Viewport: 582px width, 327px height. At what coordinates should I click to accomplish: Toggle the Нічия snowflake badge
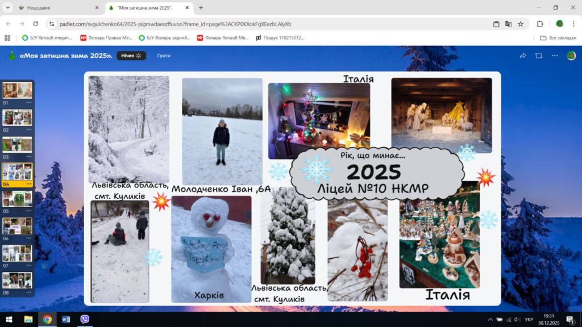[131, 56]
